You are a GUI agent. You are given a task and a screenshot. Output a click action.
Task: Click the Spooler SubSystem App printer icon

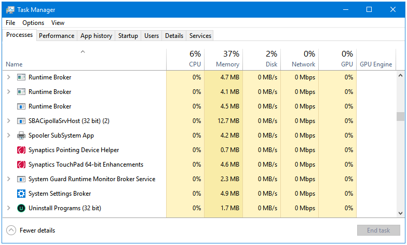21,135
